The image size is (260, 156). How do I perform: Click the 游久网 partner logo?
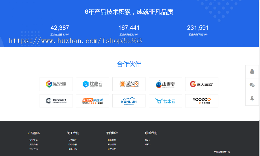tap(129, 84)
